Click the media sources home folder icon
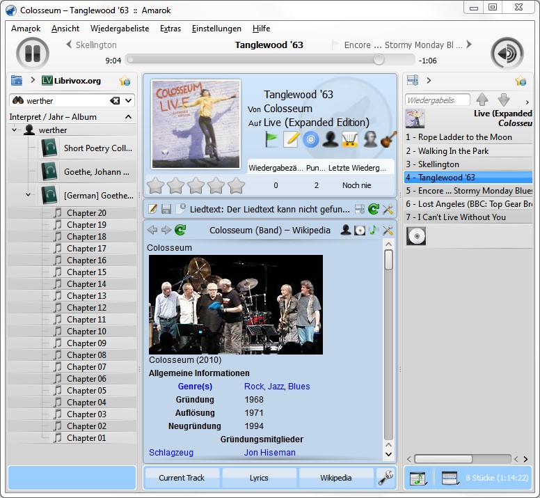 click(x=17, y=80)
